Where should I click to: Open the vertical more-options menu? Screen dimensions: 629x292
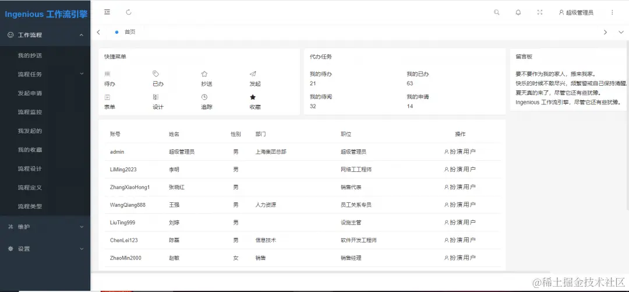(x=612, y=12)
